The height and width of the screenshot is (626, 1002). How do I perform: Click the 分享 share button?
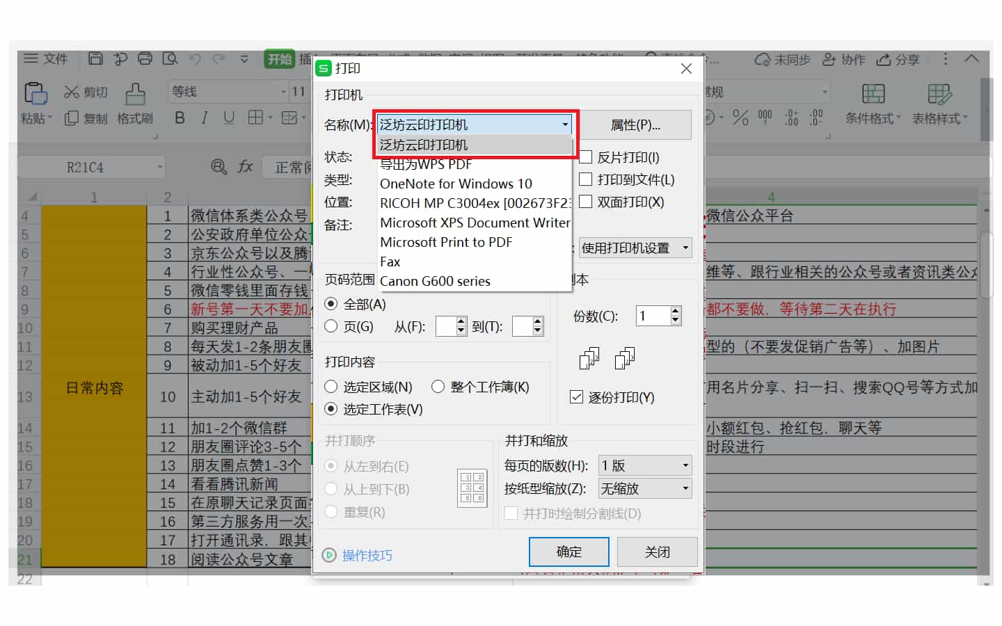pos(898,60)
